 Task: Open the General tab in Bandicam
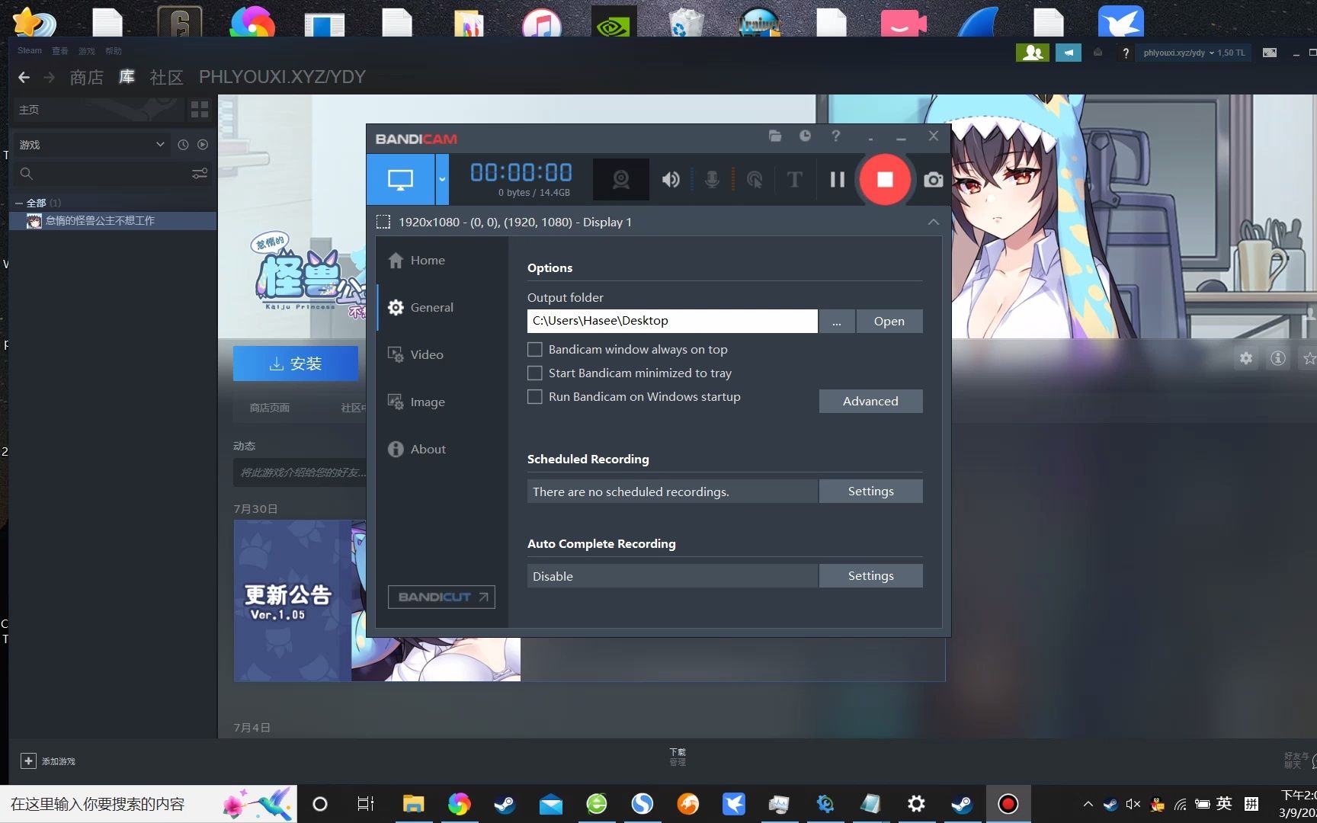(x=421, y=308)
